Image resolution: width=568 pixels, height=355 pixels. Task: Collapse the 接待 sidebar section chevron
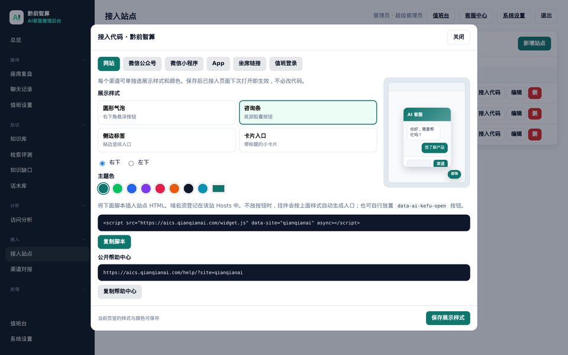coord(83,60)
